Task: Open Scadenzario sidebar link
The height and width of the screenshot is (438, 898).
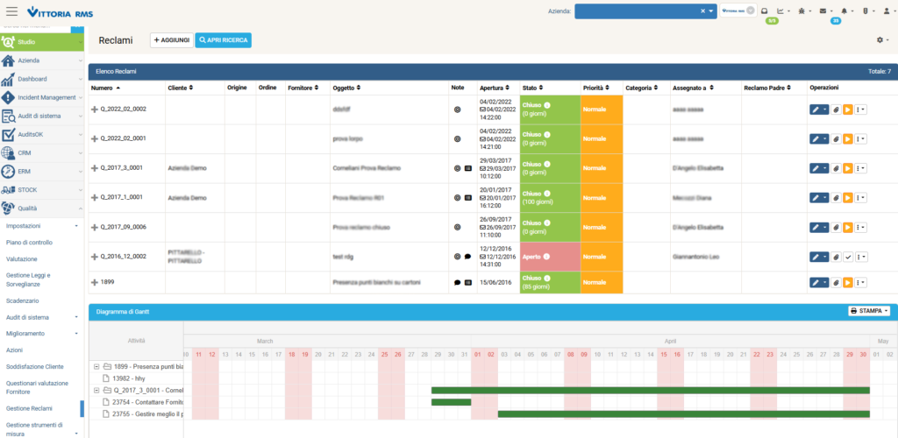Action: click(x=22, y=300)
